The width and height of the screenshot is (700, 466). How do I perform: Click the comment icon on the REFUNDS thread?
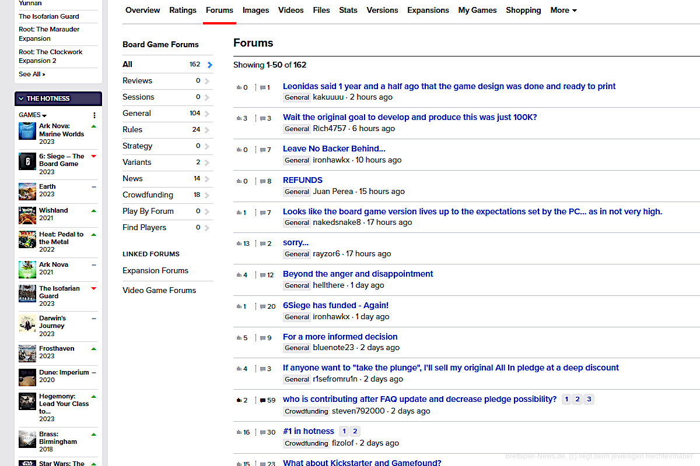coord(262,181)
